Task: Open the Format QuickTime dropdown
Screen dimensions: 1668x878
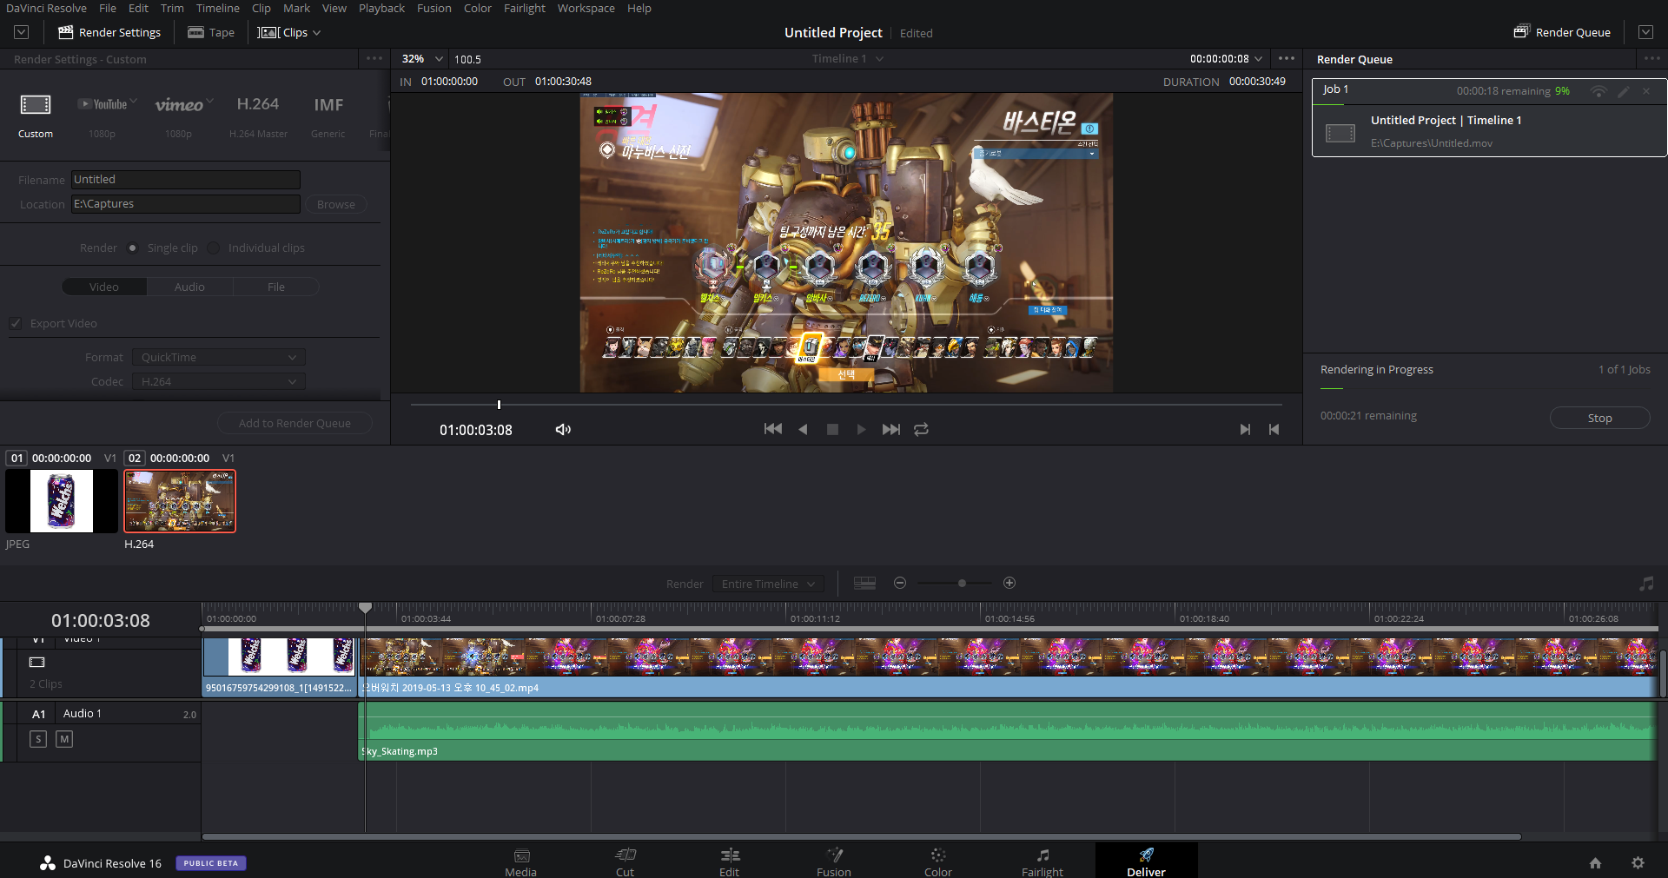Action: (x=219, y=357)
